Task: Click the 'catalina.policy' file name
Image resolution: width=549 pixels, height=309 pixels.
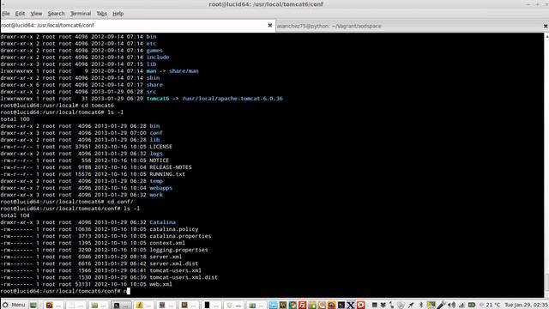Action: coord(174,229)
